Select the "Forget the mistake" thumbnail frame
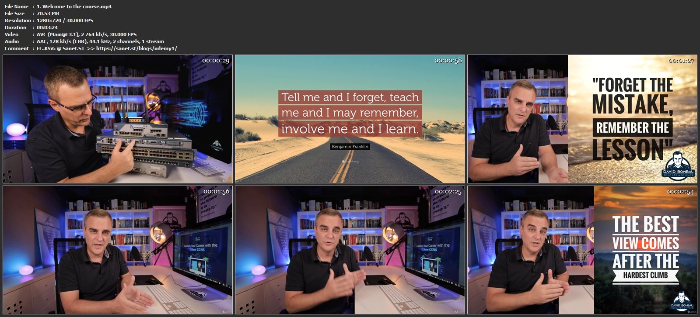 582,119
